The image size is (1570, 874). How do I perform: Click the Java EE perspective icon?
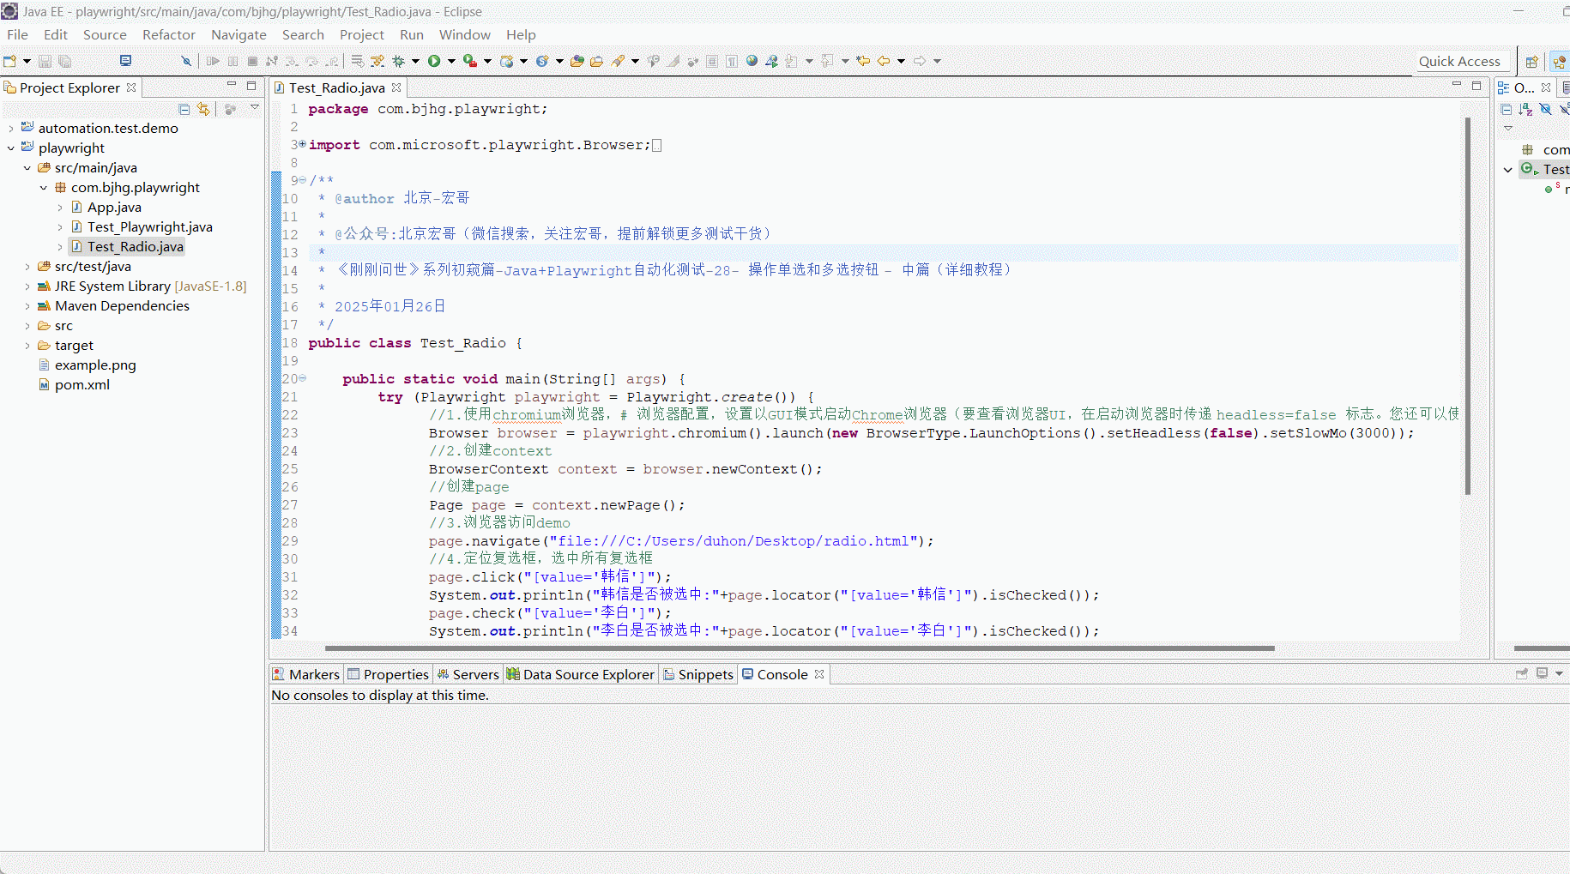point(1559,62)
